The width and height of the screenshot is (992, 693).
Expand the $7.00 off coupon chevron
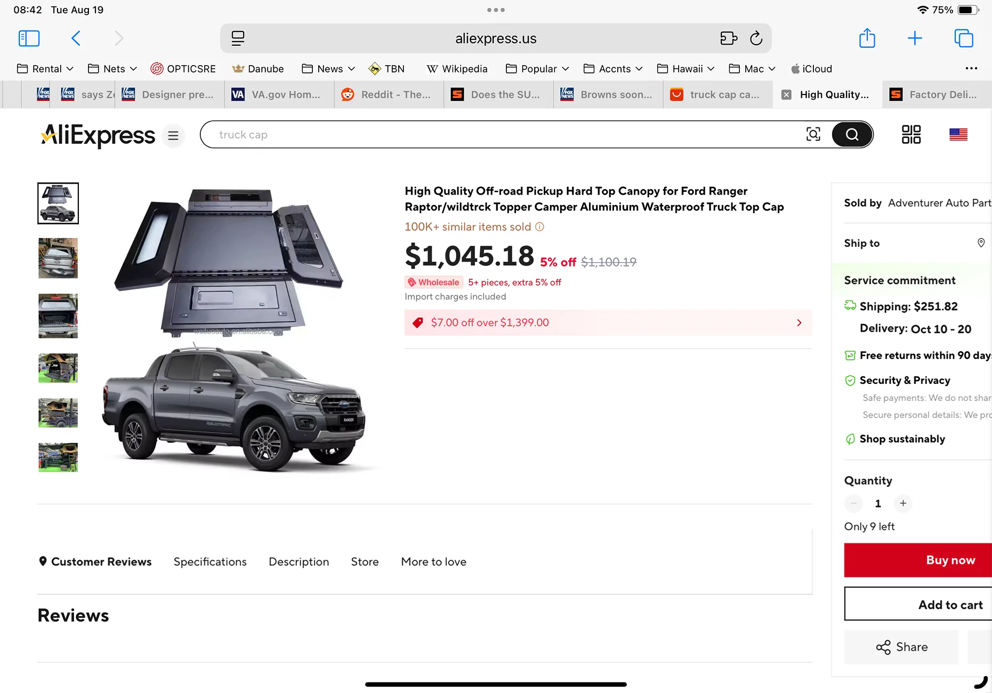[799, 323]
